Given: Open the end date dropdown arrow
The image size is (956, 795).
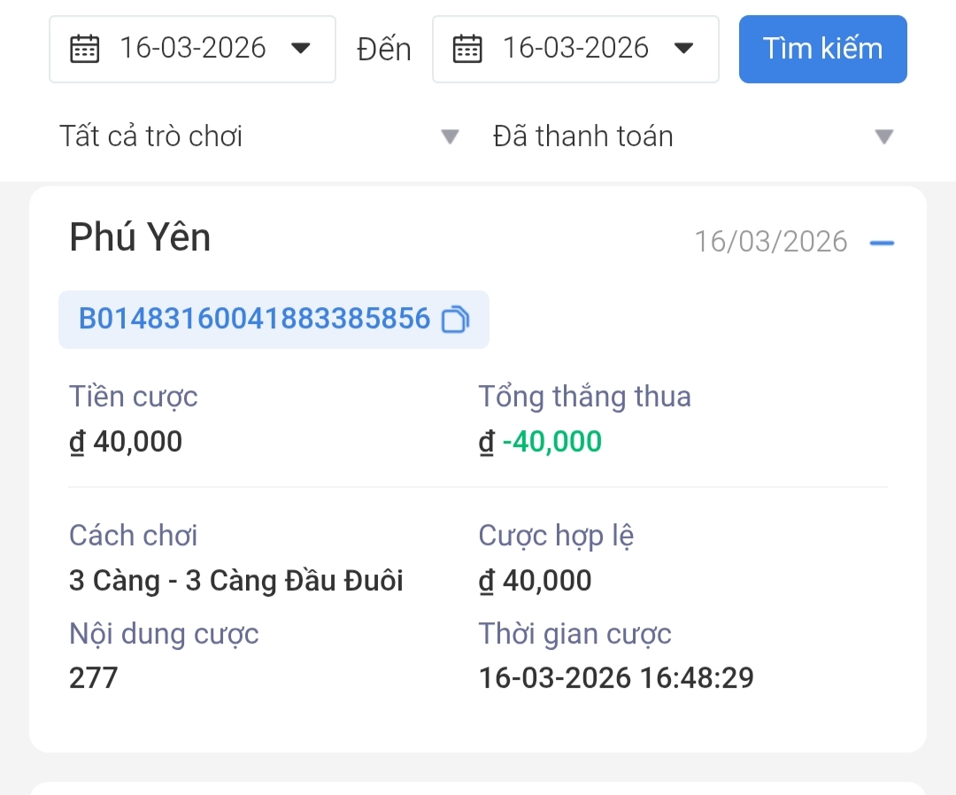Looking at the screenshot, I should point(683,48).
